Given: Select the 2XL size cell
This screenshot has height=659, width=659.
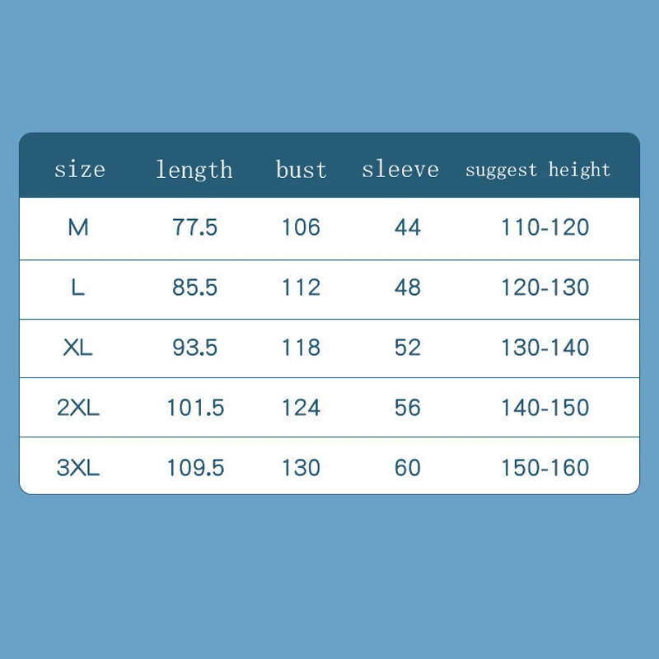Looking at the screenshot, I should (78, 408).
